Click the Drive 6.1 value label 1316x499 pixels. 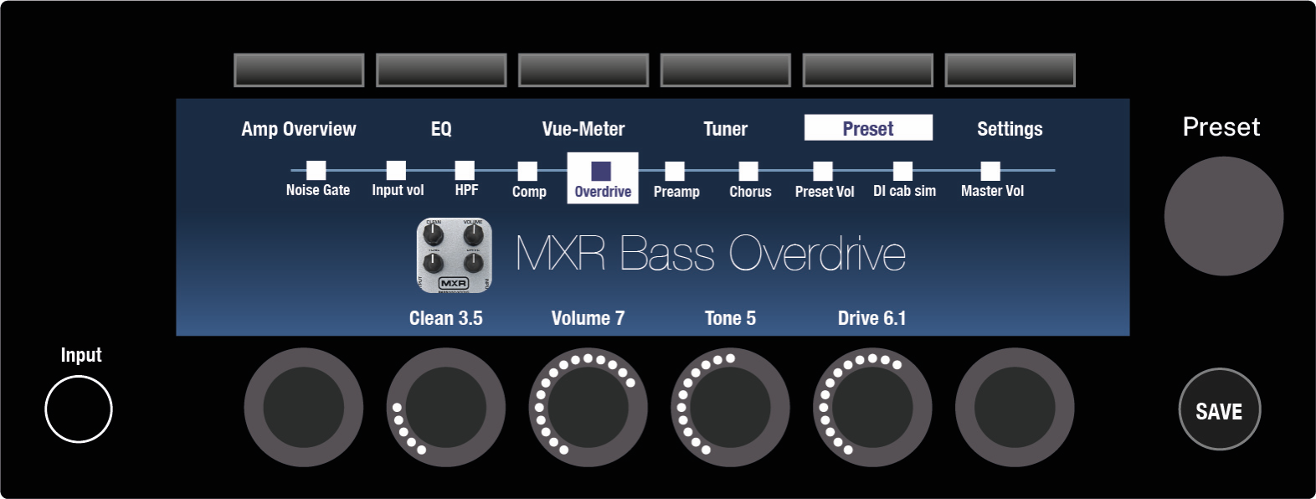[871, 318]
